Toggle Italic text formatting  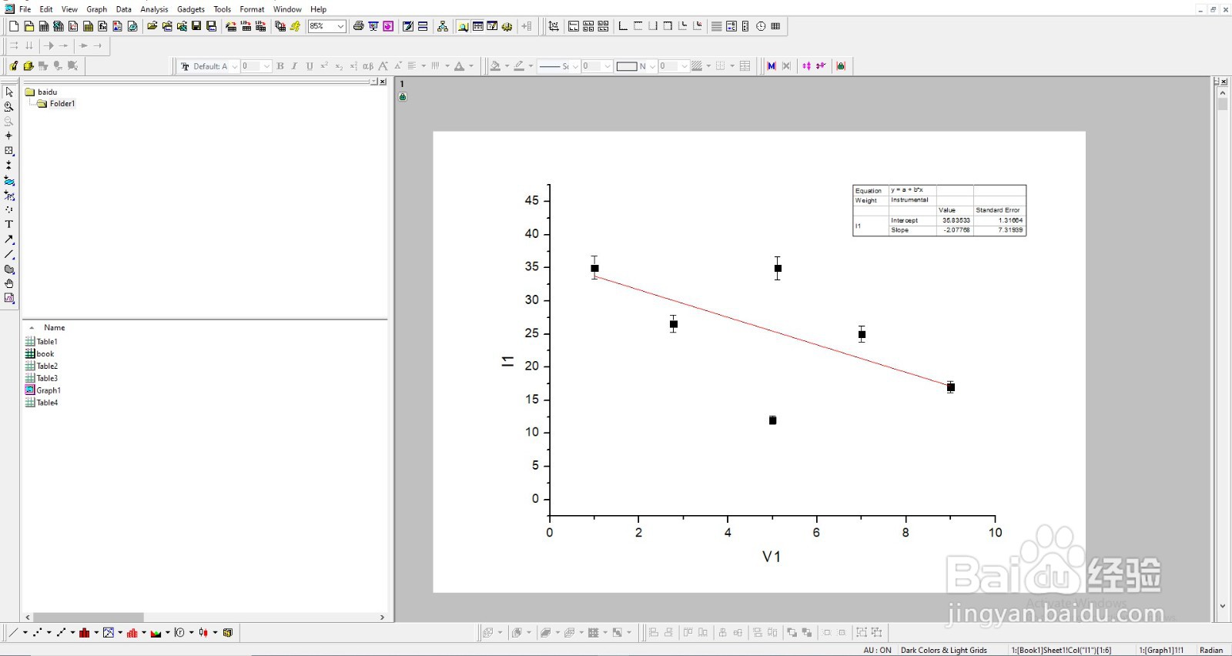tap(294, 66)
